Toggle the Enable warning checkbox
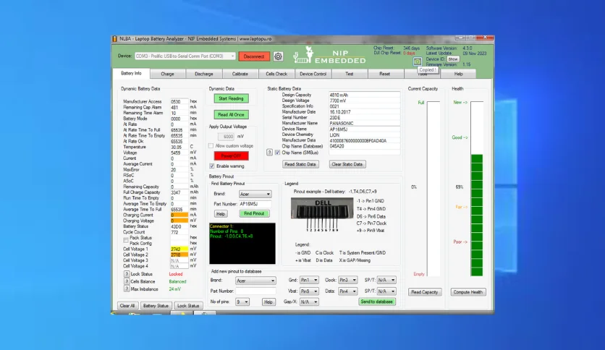The height and width of the screenshot is (350, 605). click(212, 166)
